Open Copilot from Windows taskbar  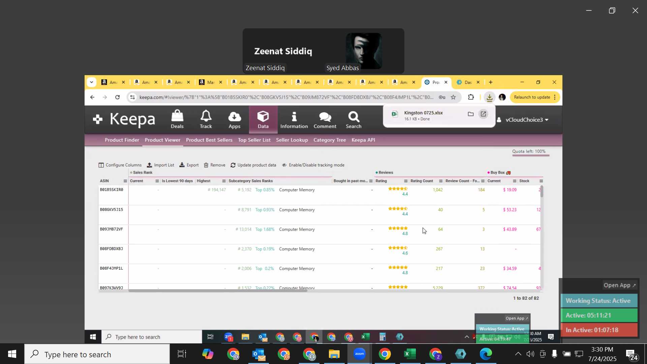208,354
